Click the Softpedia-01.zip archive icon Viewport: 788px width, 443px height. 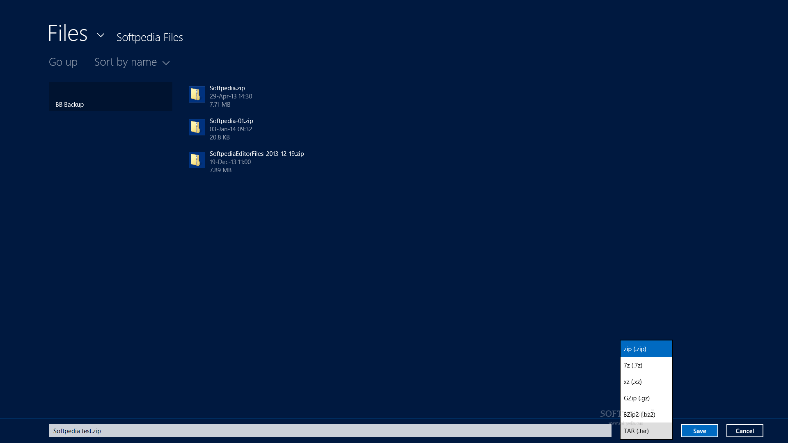[x=197, y=127]
